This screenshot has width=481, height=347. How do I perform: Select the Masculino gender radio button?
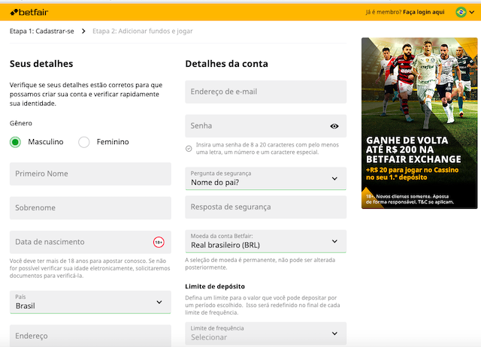pos(15,142)
